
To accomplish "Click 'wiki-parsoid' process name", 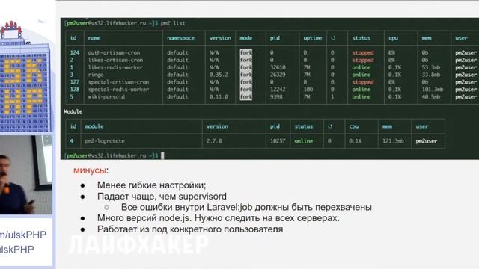I will coord(106,96).
